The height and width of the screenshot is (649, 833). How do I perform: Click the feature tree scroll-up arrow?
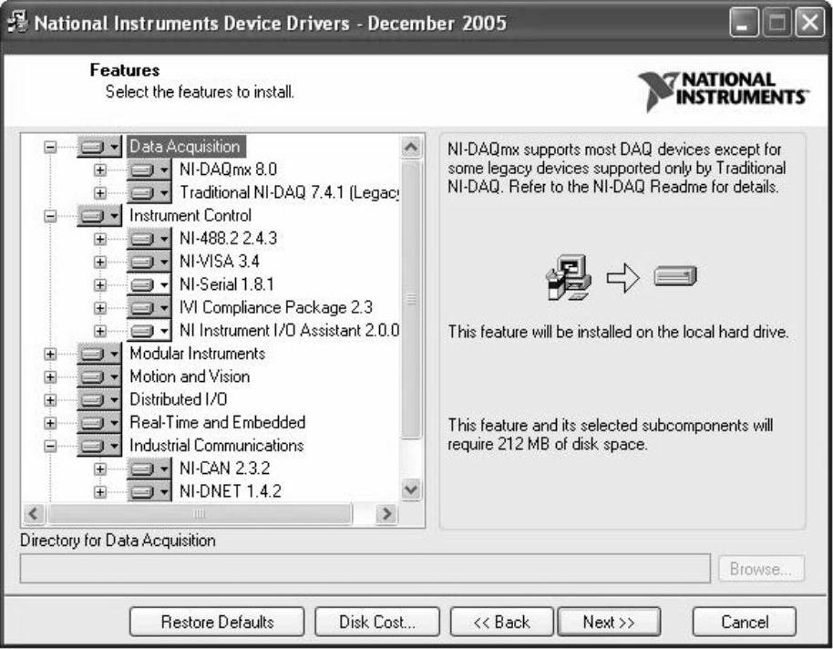pyautogui.click(x=411, y=148)
